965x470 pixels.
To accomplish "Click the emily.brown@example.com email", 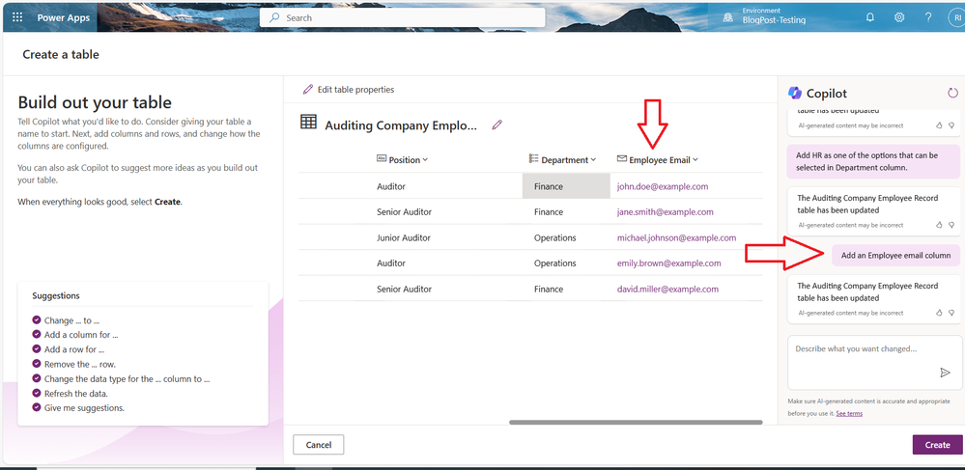I will (669, 263).
